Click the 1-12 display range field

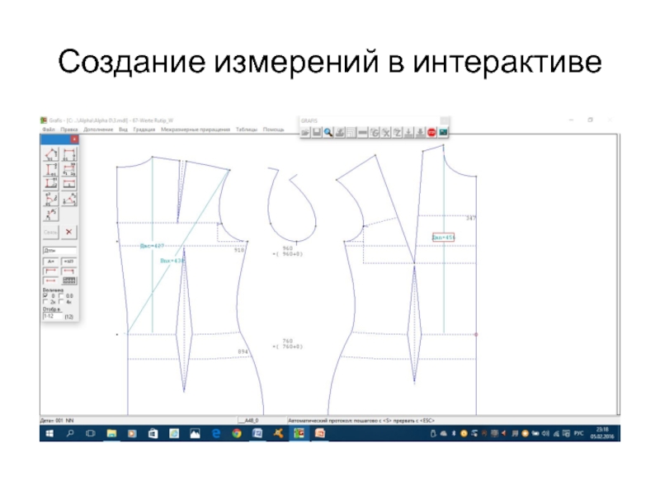click(x=52, y=316)
